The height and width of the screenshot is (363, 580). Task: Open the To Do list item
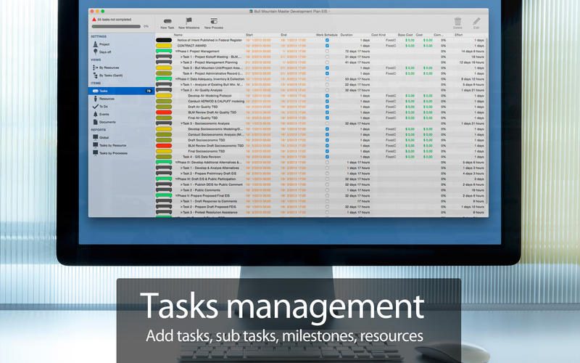[103, 106]
